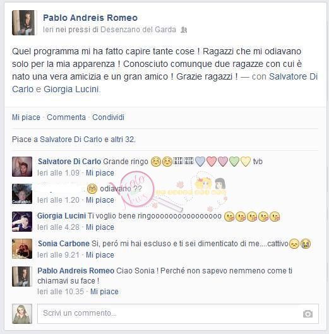Open tagged Giorgia Lucini in post text
This screenshot has height=334, width=329.
coord(71,89)
